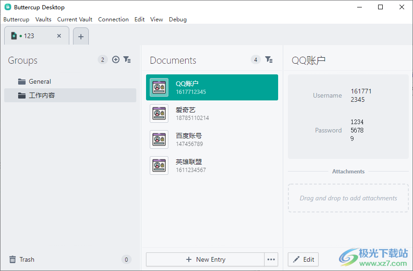Click the Username value 1617712345 in details

click(361, 95)
